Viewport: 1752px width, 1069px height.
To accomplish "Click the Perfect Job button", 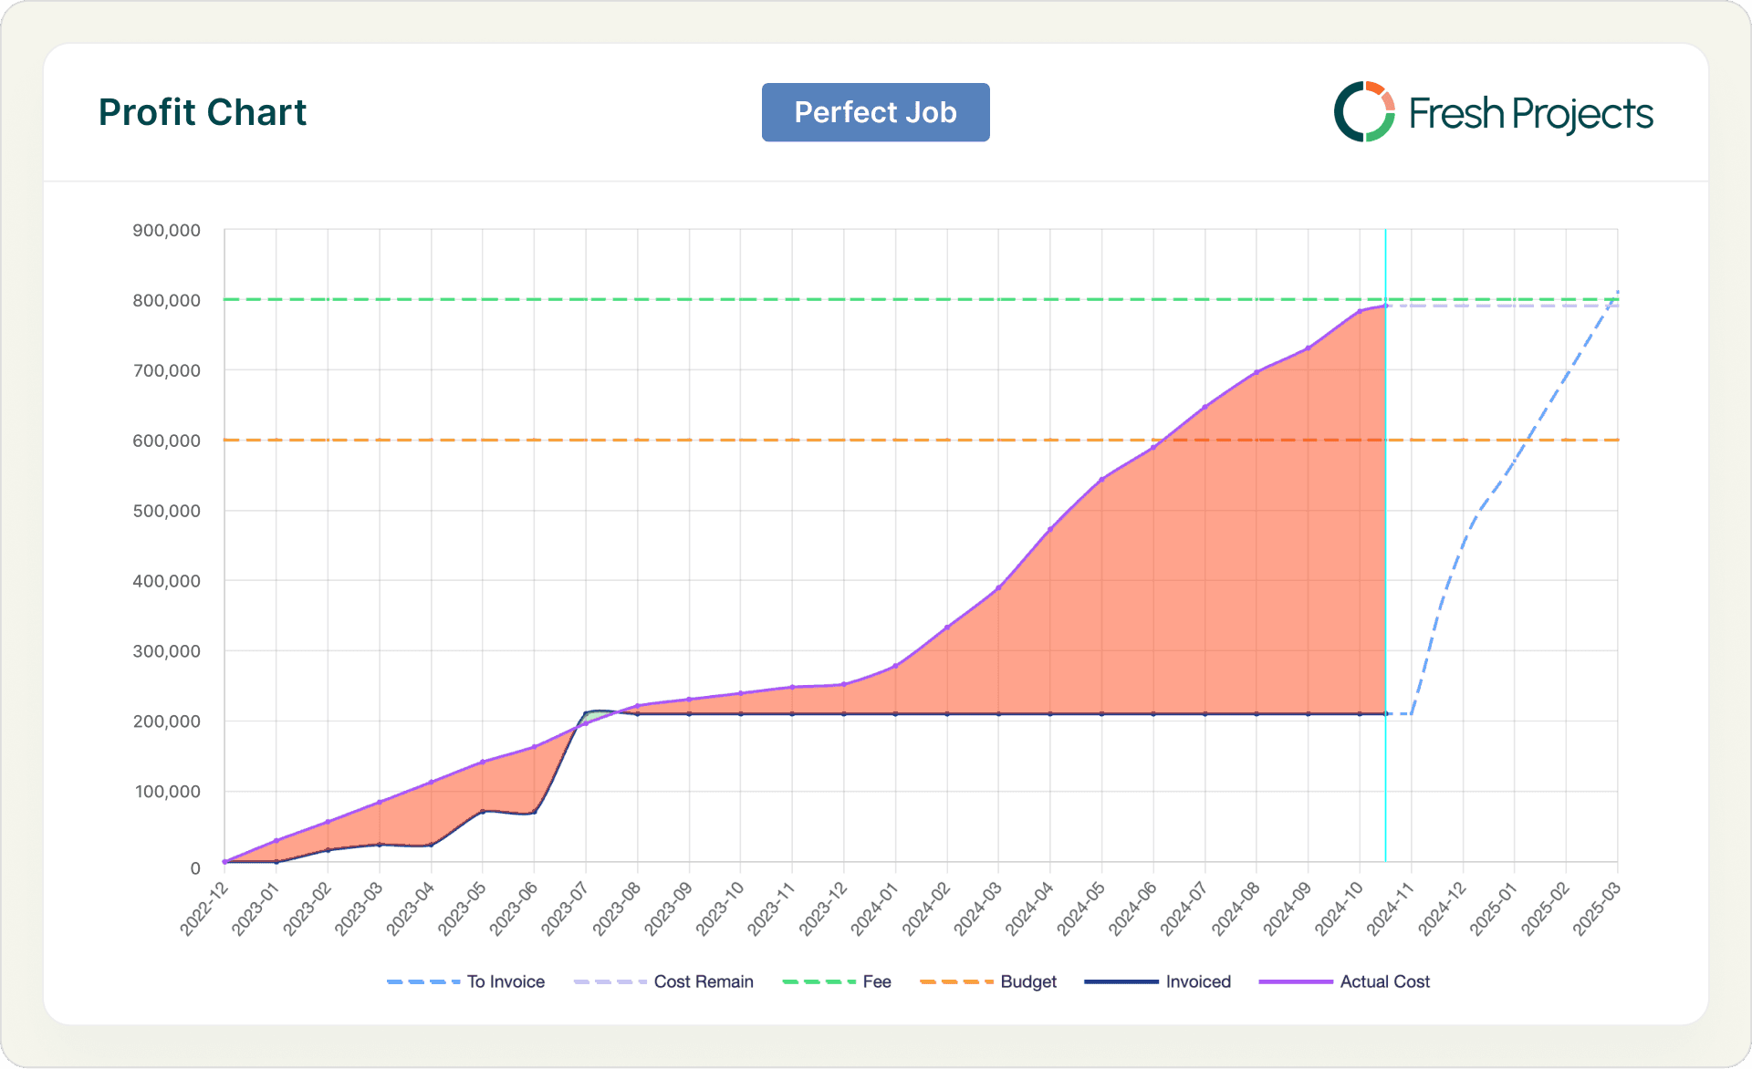I will 875,112.
